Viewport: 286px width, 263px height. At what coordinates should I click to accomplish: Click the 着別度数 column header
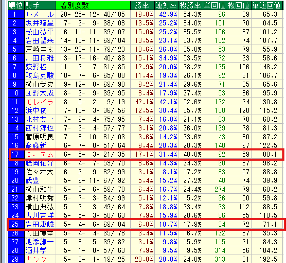pyautogui.click(x=75, y=5)
